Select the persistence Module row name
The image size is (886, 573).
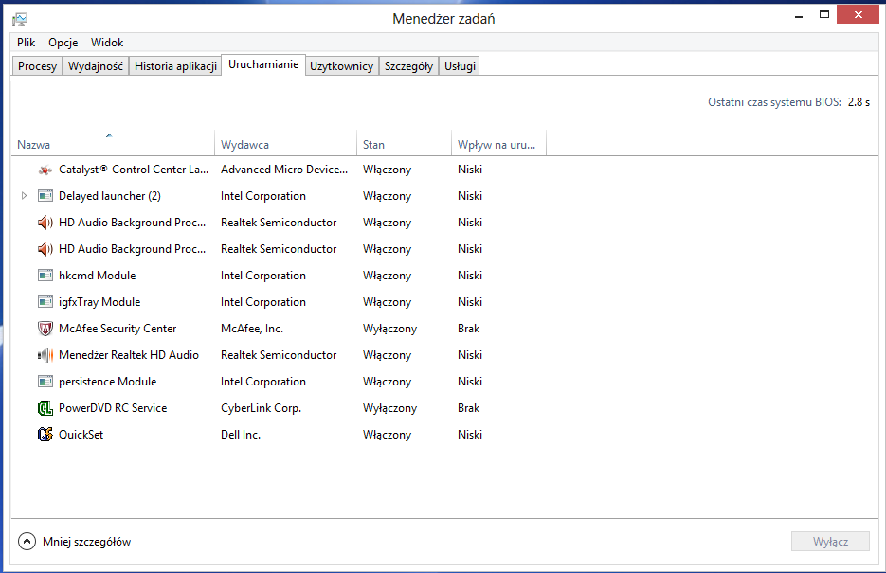click(x=107, y=382)
